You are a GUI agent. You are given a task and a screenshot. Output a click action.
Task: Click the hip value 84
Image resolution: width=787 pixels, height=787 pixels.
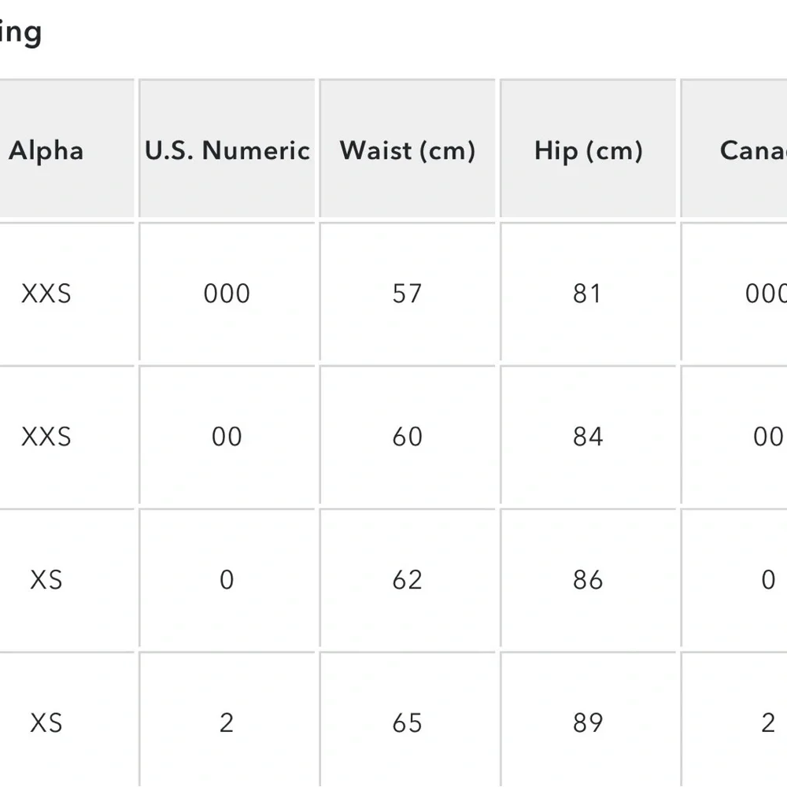point(588,435)
